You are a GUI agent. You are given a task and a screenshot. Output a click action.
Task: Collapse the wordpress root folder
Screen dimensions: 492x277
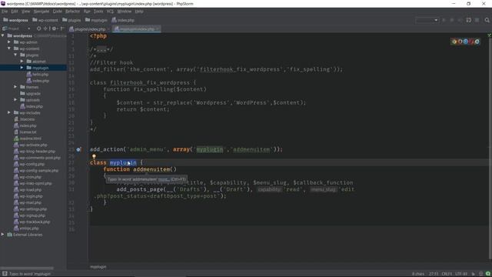(x=3, y=35)
